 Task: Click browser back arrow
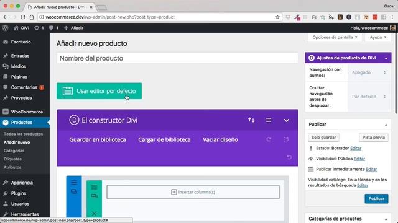click(x=6, y=17)
